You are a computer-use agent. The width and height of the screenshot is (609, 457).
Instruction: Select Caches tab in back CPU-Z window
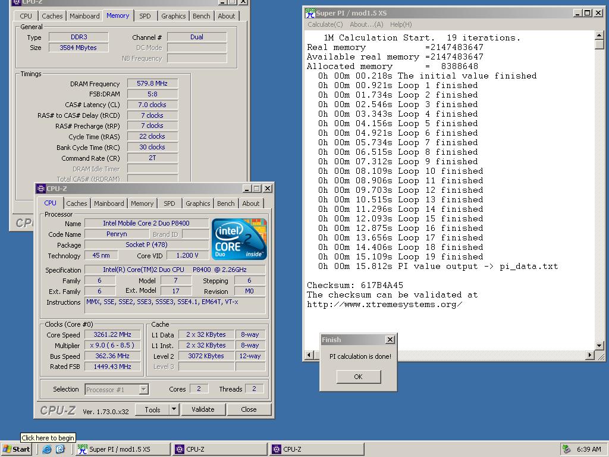[52, 16]
